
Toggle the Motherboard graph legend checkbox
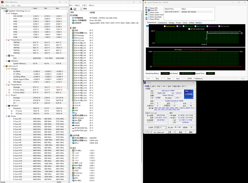[165, 26]
